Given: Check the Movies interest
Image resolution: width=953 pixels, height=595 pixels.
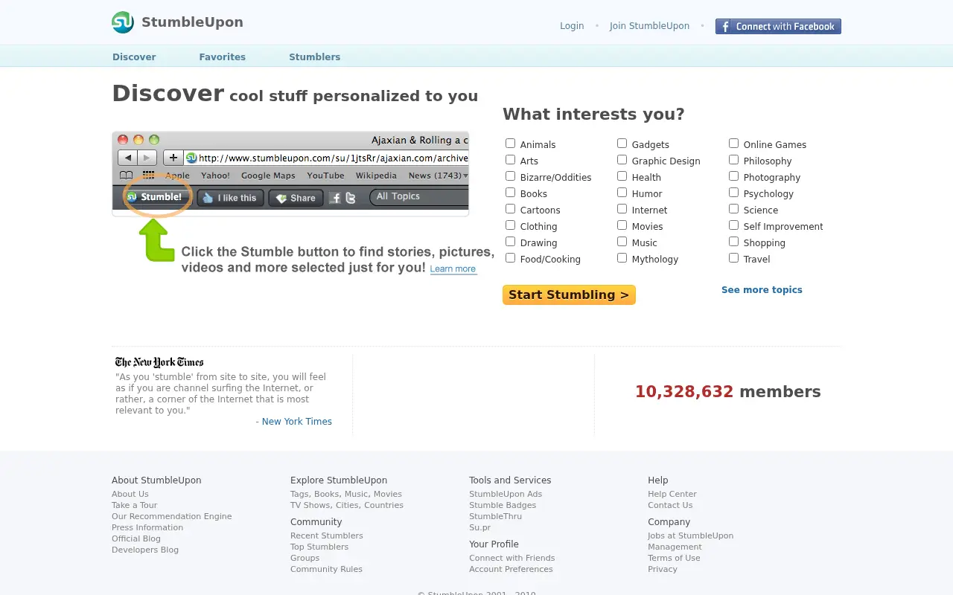Looking at the screenshot, I should [x=622, y=225].
